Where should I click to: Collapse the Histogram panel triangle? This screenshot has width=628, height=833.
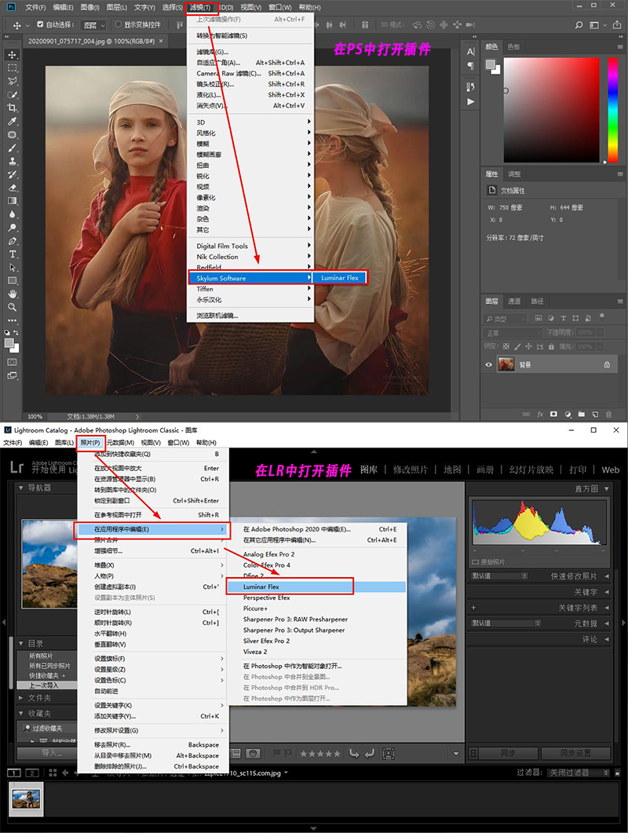point(607,489)
